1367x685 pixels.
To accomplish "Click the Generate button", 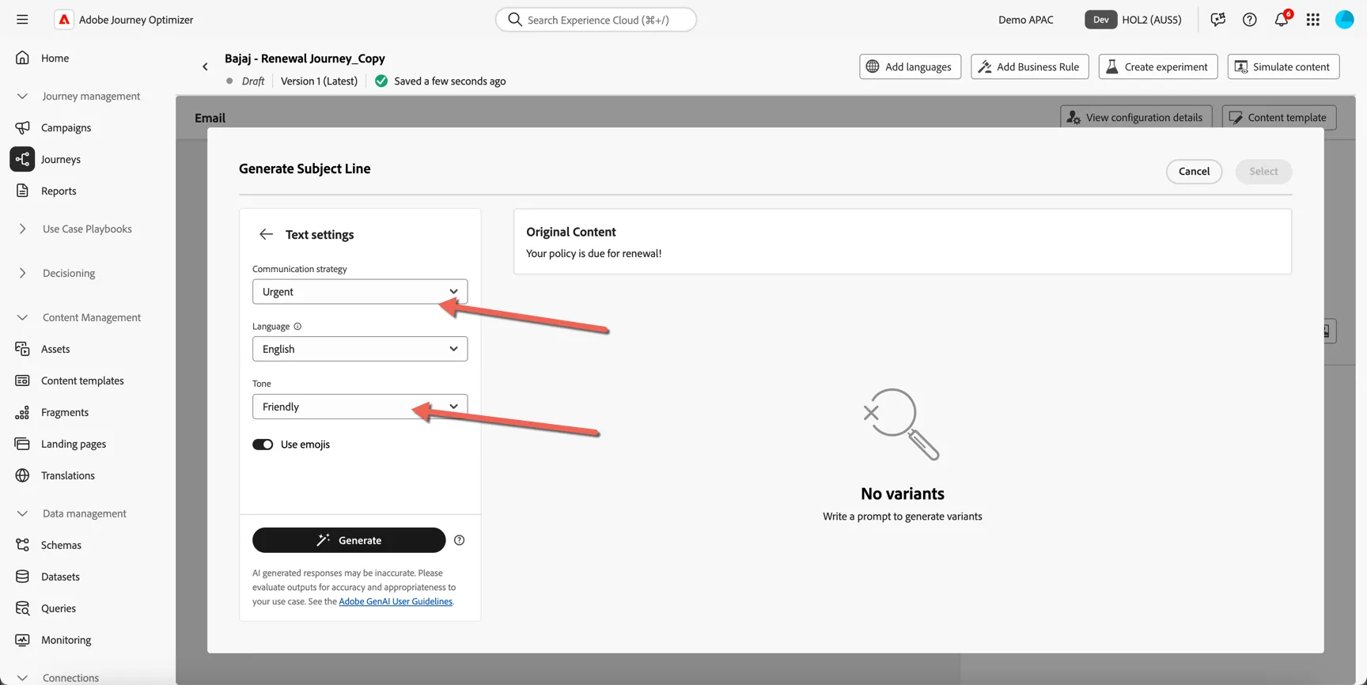I will pos(349,540).
